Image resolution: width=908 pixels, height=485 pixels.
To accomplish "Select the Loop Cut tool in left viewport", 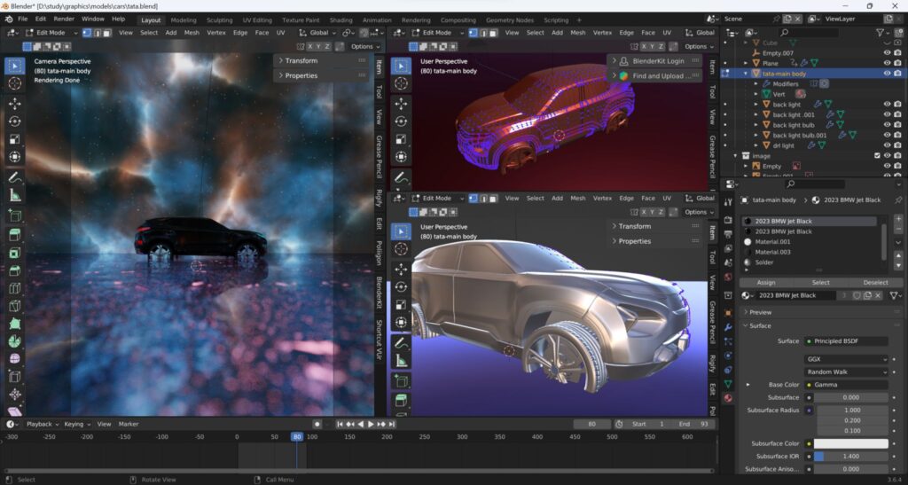I will pos(15,287).
